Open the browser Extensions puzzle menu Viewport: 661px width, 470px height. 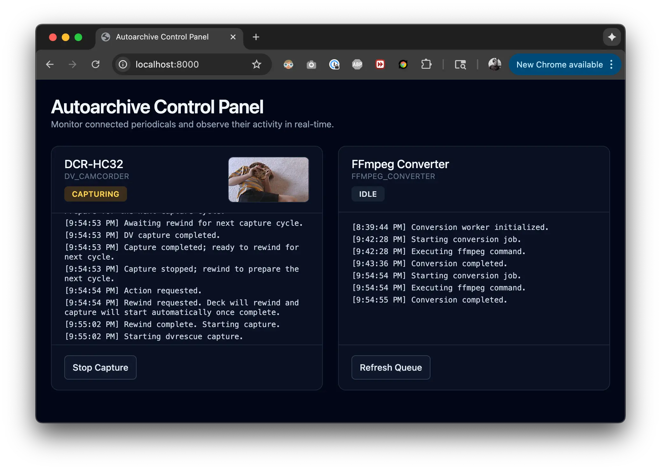(426, 64)
